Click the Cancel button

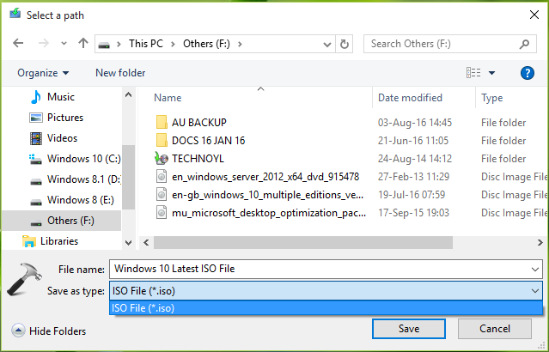(495, 329)
